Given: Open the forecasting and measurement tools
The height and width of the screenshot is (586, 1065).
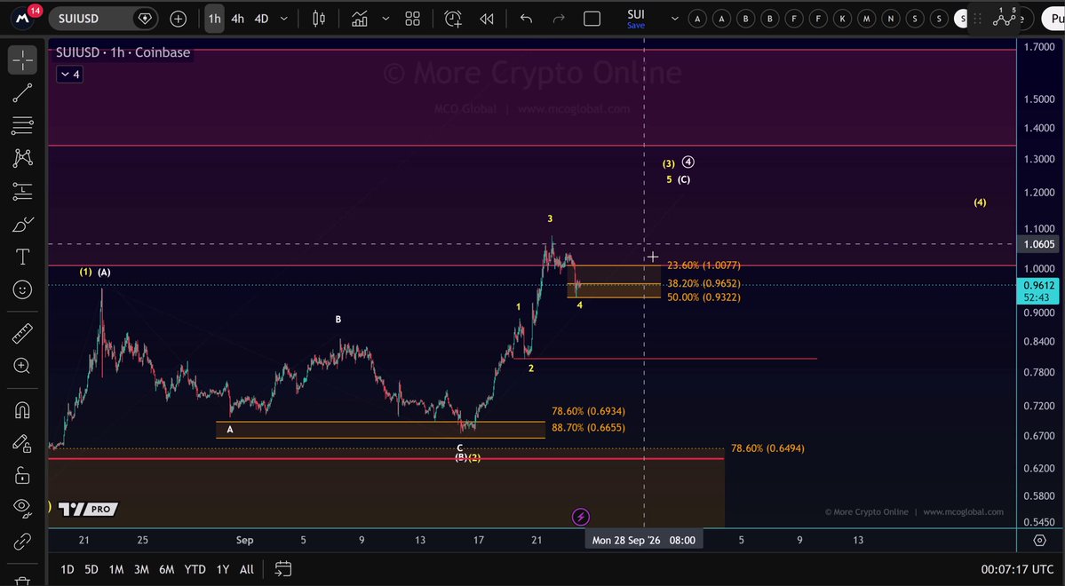Looking at the screenshot, I should (22, 192).
